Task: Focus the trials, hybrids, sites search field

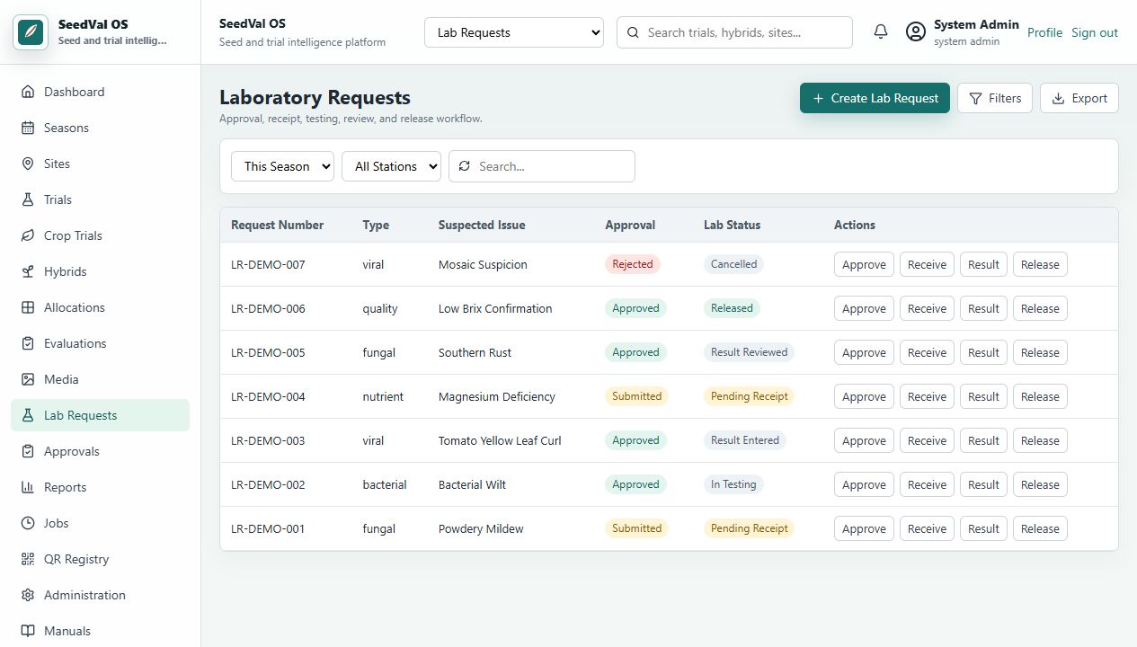Action: pyautogui.click(x=734, y=32)
